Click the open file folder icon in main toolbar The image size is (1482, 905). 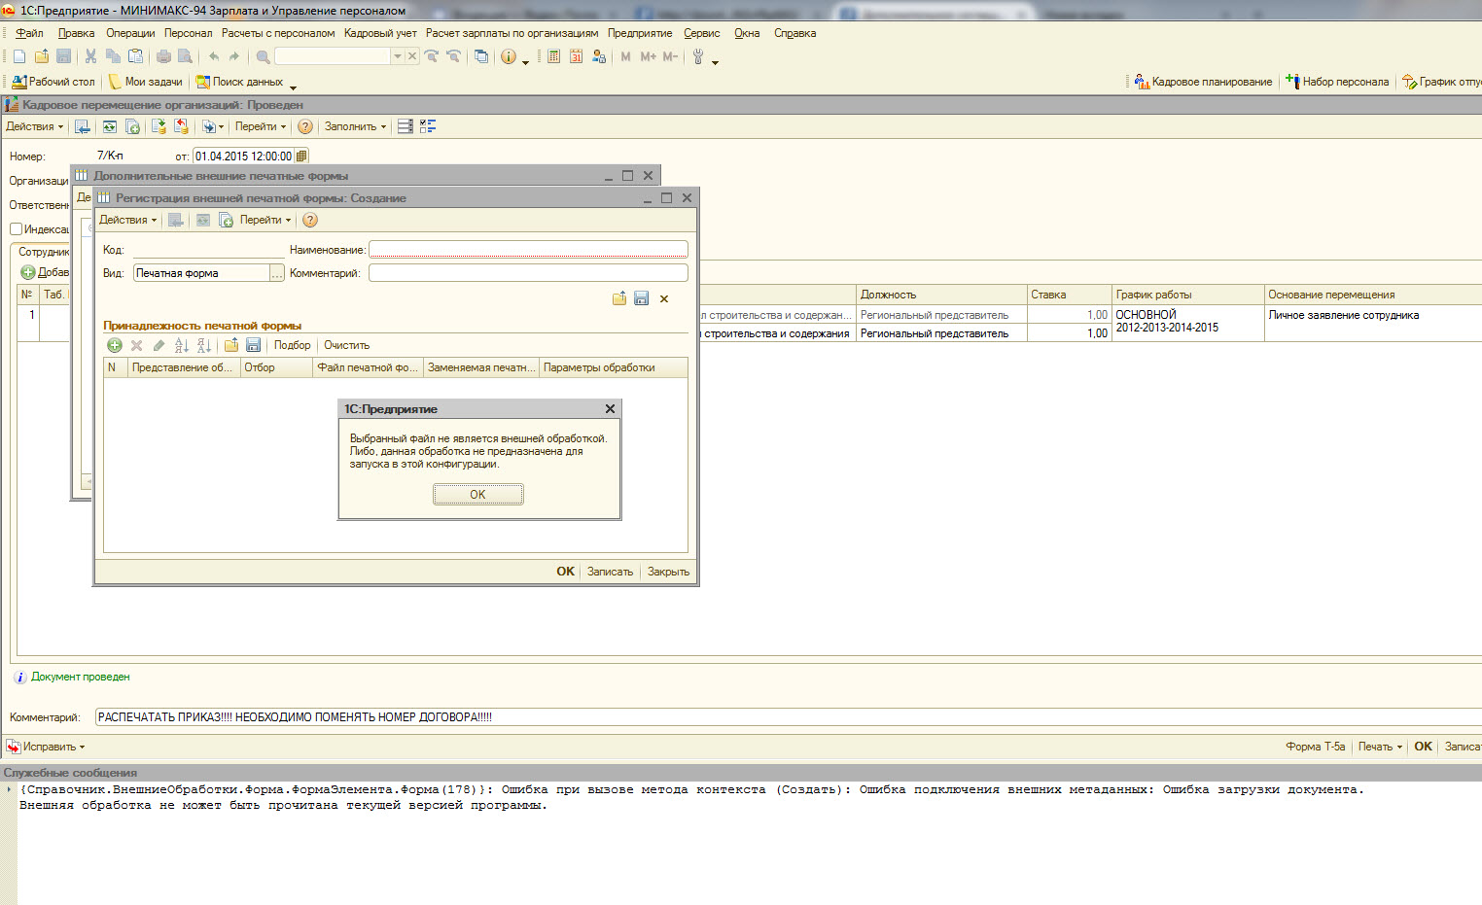[42, 56]
